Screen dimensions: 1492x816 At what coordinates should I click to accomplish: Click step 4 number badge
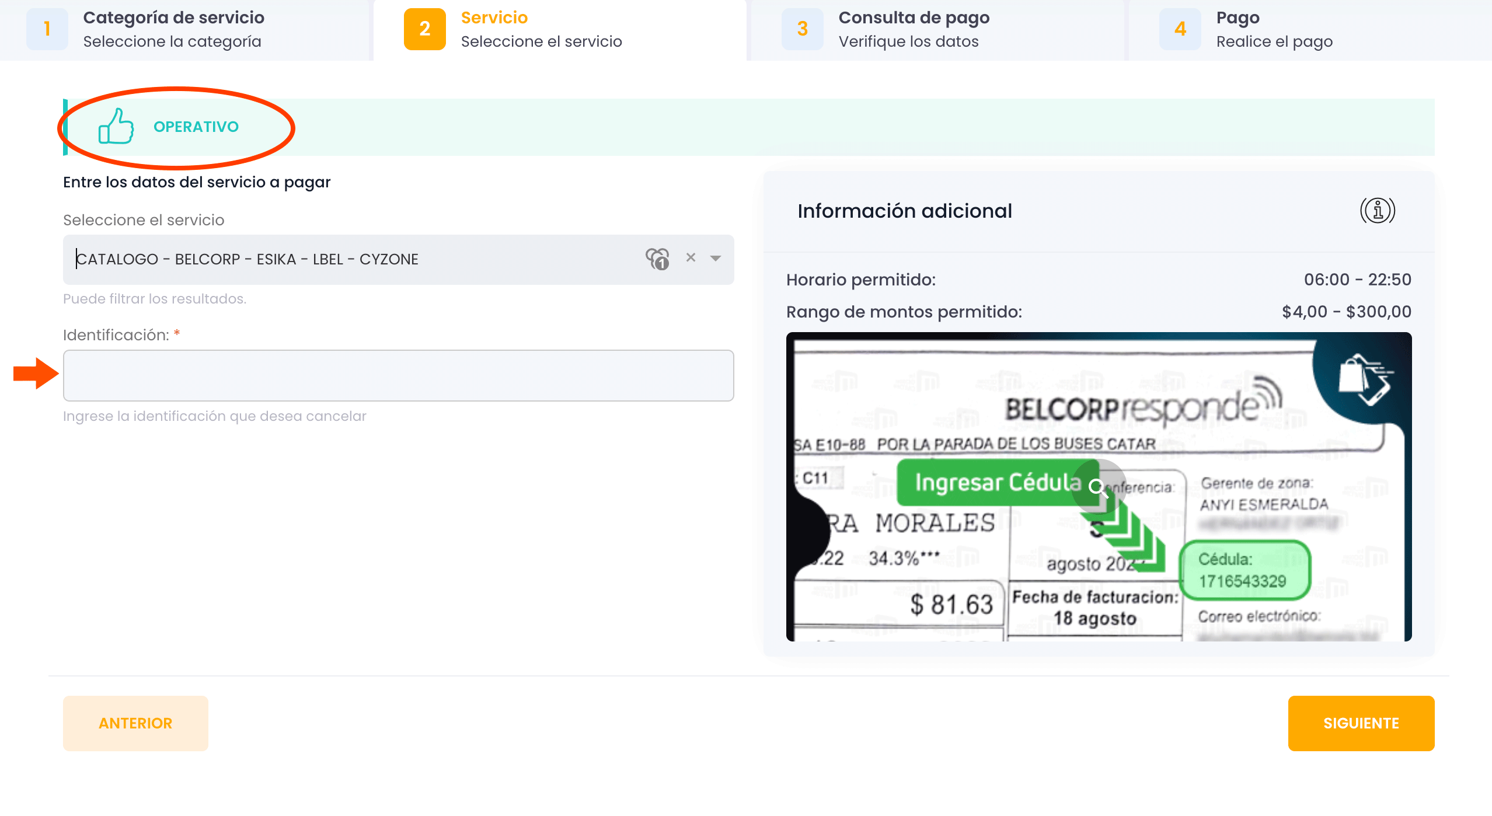[x=1180, y=29]
